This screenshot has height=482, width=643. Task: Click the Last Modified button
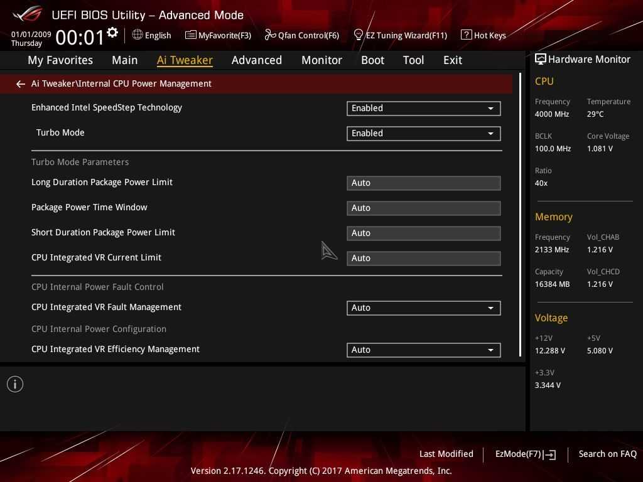446,454
